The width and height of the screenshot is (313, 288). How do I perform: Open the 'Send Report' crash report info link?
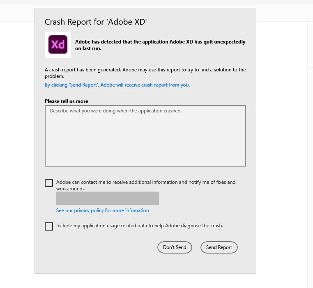click(117, 85)
